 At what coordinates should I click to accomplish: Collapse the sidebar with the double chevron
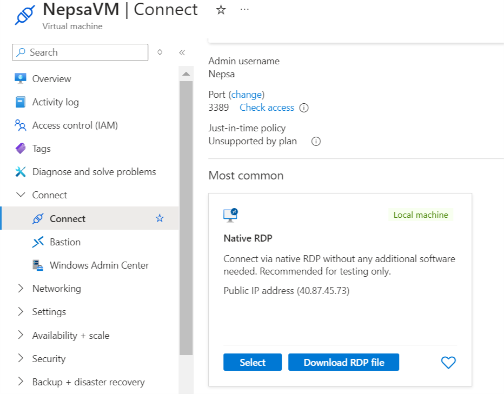pos(182,52)
